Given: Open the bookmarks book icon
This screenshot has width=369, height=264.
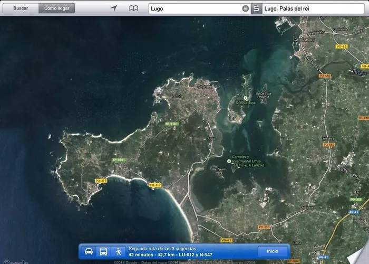Looking at the screenshot, I should pos(134,8).
